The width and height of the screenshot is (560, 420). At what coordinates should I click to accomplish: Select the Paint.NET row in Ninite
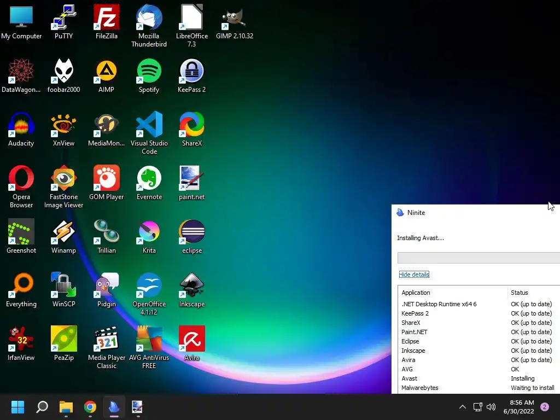point(479,332)
